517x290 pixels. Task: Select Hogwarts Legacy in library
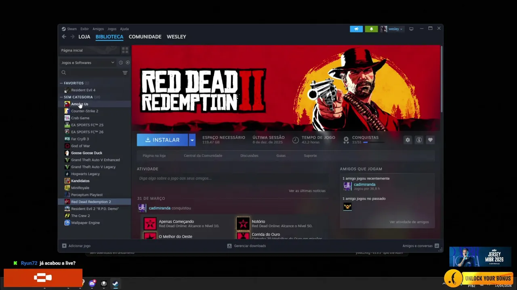[95, 174]
